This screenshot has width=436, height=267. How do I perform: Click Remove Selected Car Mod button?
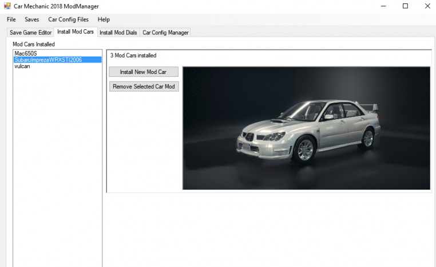(144, 87)
